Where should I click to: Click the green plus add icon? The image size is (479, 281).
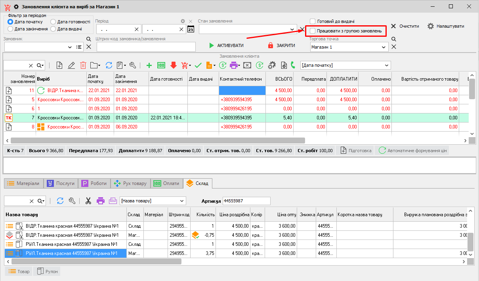coord(149,65)
